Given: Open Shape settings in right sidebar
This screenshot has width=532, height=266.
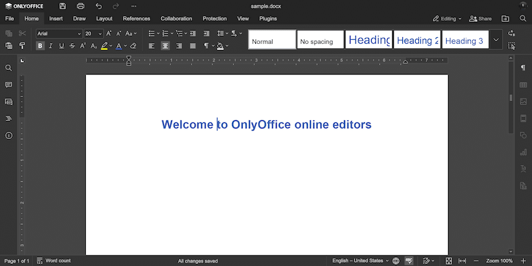Looking at the screenshot, I should point(523,135).
